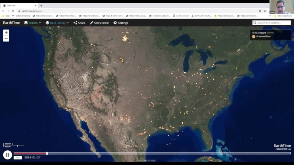Screen dimensions: 294x165
Task: Open a new browser tab
Action: click(x=41, y=5)
